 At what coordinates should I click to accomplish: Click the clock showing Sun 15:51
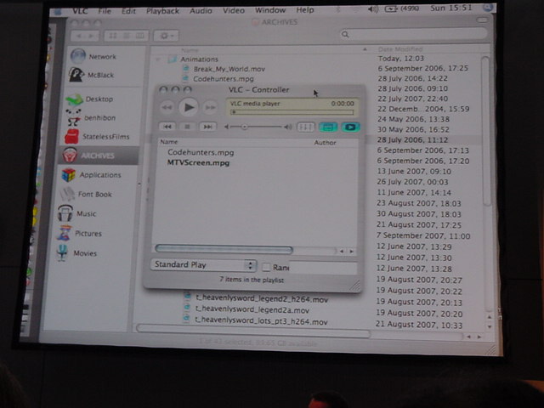[451, 8]
